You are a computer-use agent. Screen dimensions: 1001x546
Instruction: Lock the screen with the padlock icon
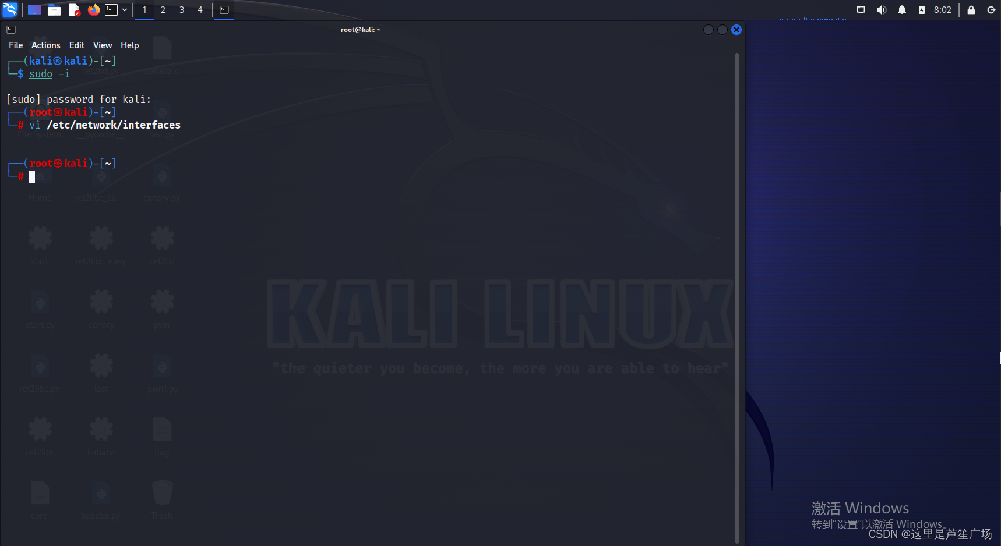pos(971,10)
